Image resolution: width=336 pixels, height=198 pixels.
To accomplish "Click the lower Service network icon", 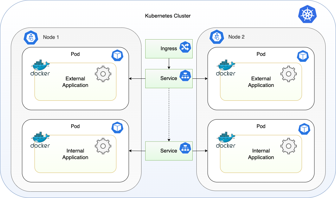I will point(185,148).
